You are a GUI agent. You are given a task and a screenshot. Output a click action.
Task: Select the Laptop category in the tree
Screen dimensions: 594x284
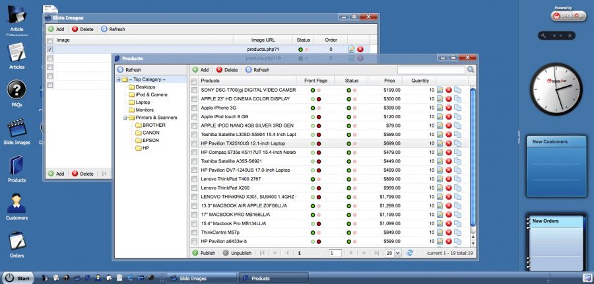139,102
